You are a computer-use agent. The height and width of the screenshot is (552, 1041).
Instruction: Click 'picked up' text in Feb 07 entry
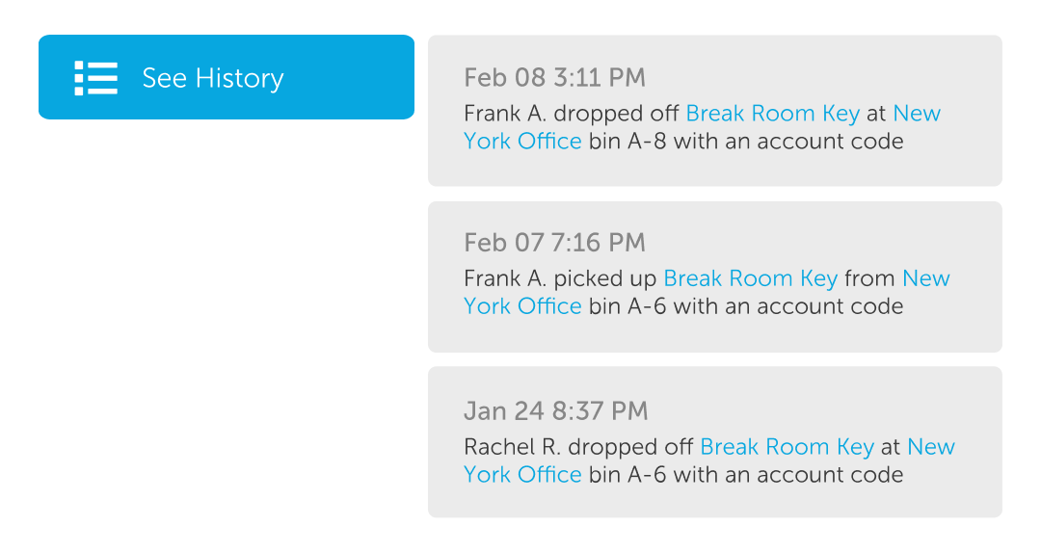click(604, 279)
